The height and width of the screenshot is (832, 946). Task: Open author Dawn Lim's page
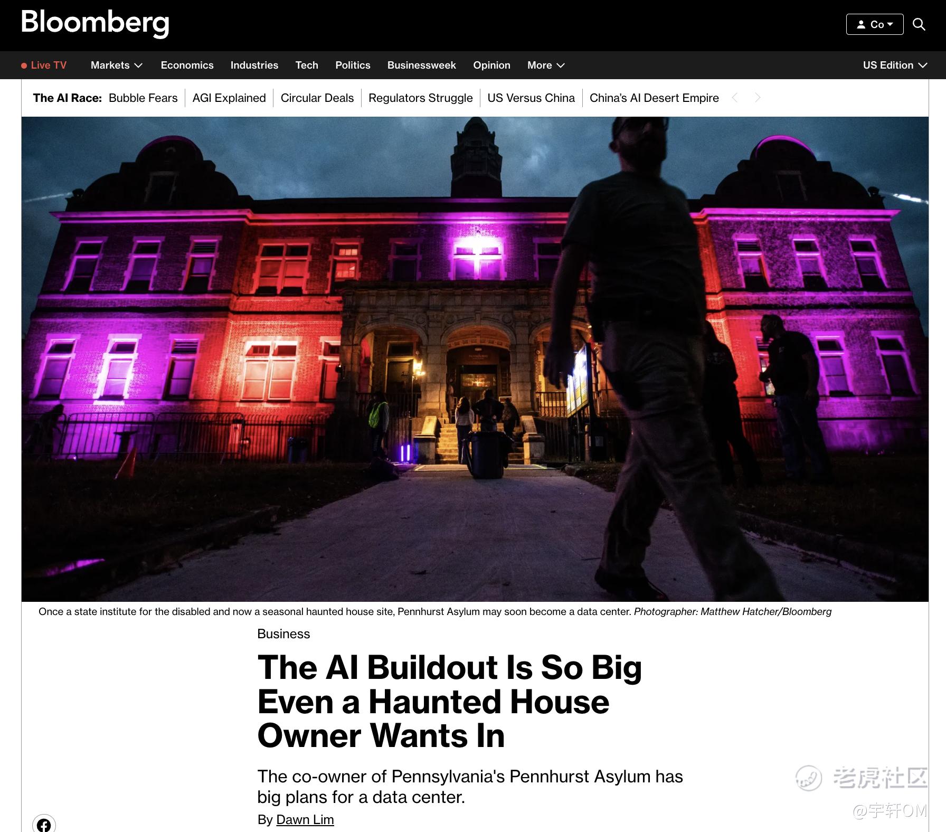tap(305, 819)
